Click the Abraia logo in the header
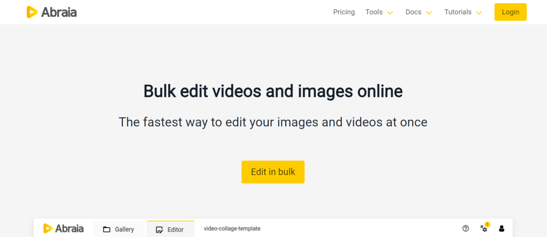 (52, 12)
